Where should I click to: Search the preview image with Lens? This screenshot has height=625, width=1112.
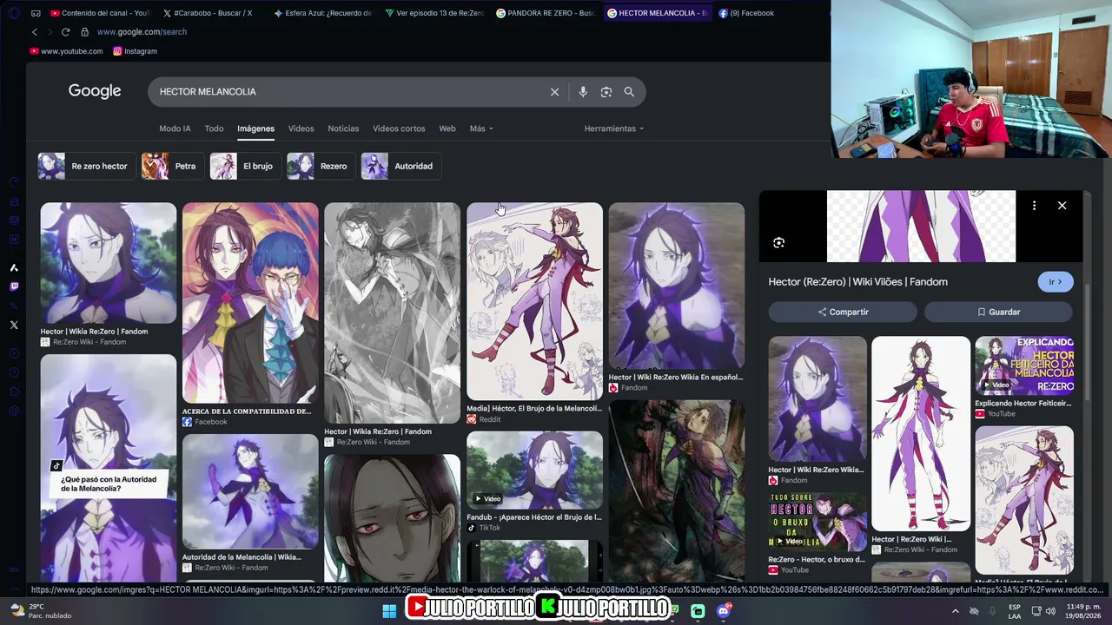[x=778, y=243]
